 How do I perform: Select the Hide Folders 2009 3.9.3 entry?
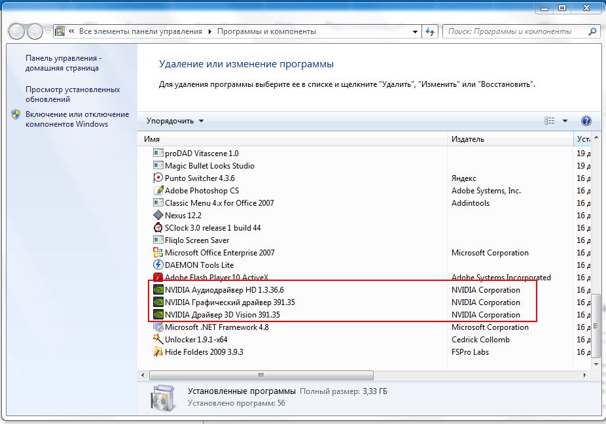click(365, 352)
